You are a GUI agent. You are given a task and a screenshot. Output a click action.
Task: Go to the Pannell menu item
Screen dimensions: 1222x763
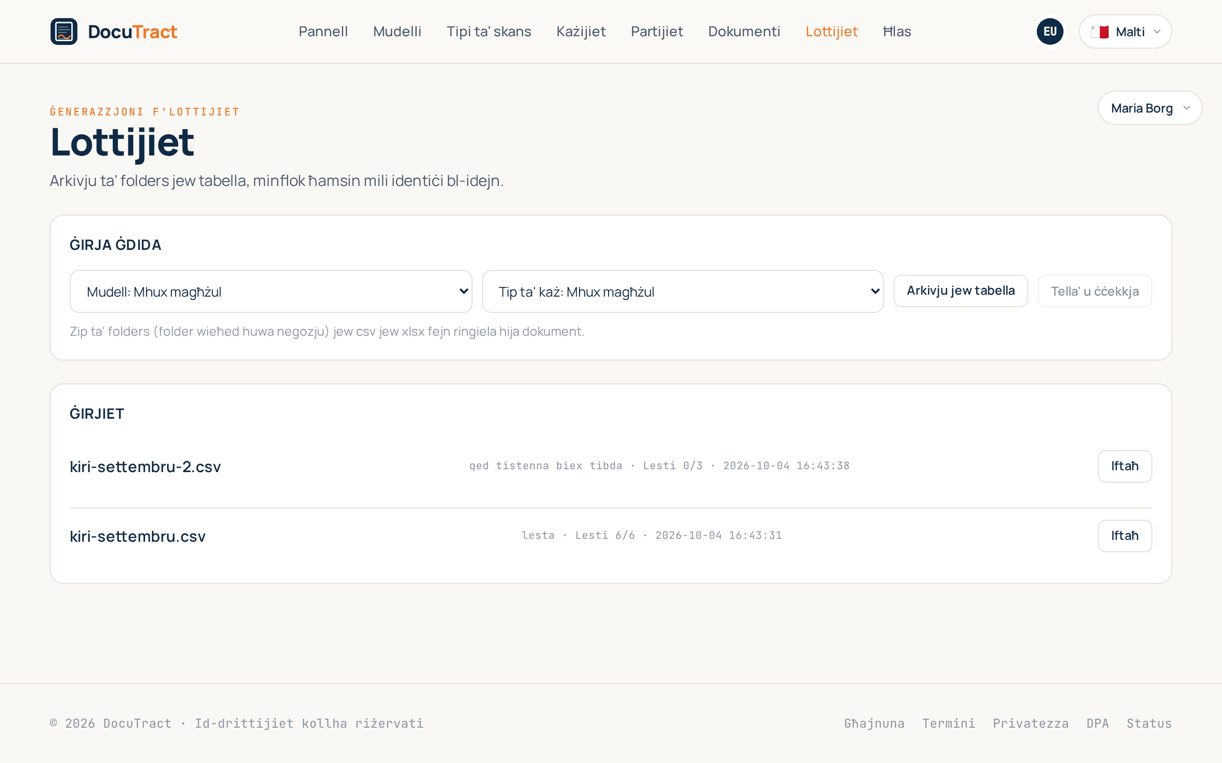pos(323,31)
